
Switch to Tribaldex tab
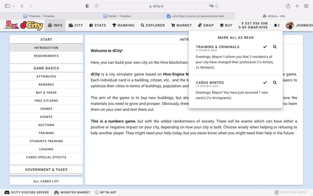(39, 16)
